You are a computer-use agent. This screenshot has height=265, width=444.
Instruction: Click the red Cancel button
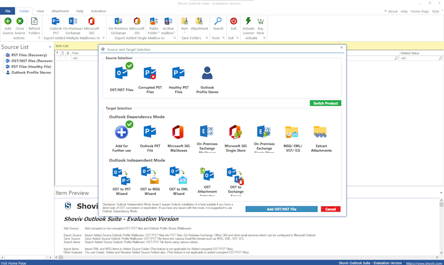(330, 209)
